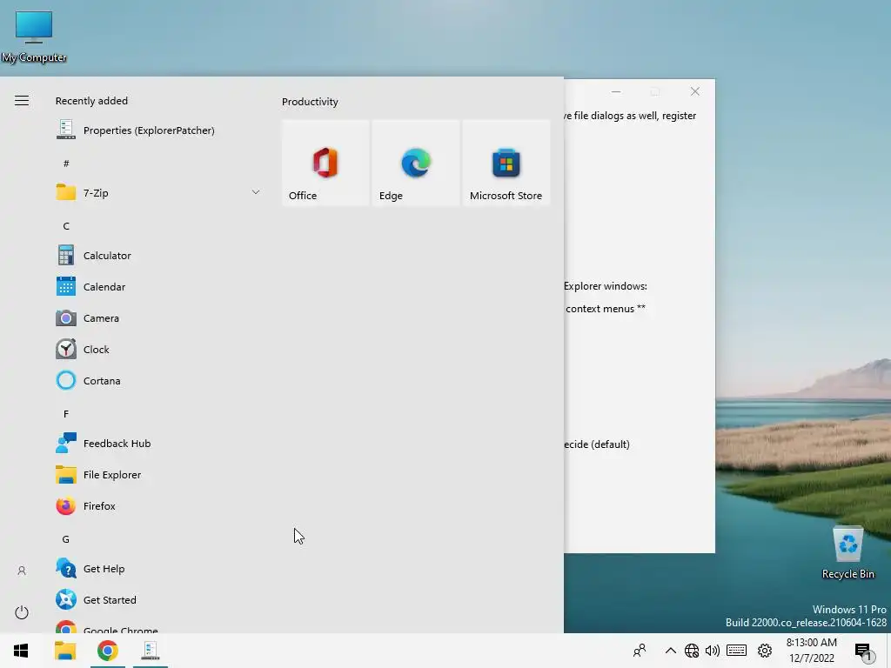Click the Recently added heading
This screenshot has height=668, width=891.
coord(91,101)
